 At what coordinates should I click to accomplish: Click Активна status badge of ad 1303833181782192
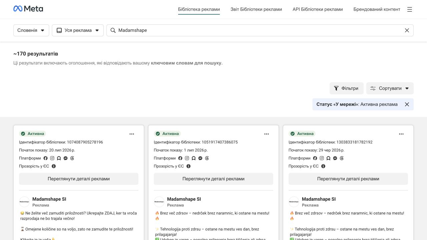click(302, 134)
